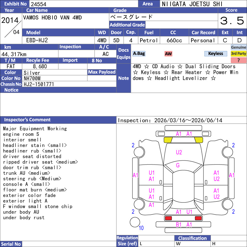The width and height of the screenshot is (247, 247).
Task: Click the car name VAMOS HOBIO VAN 4WD
Action: 52,18
